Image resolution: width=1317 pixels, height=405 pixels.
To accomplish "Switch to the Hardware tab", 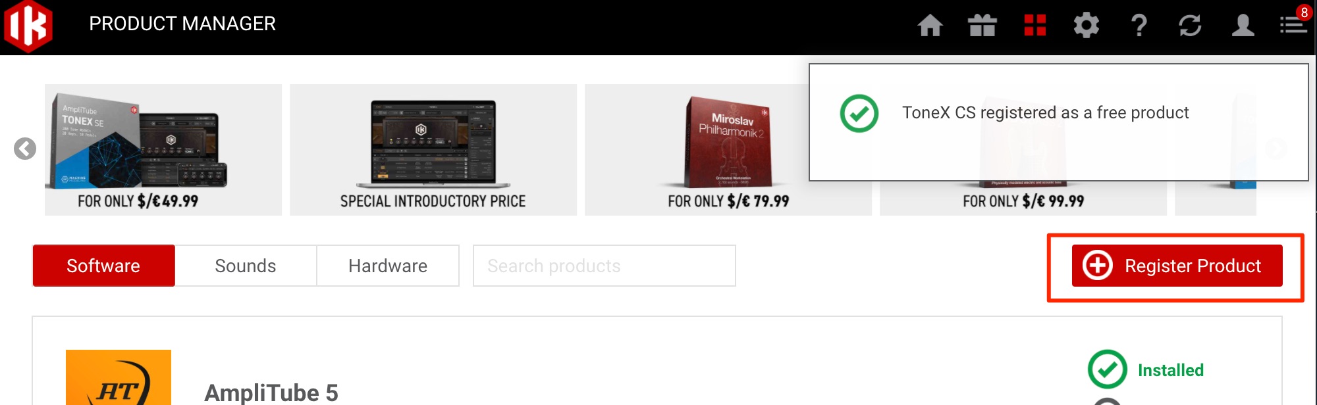I will (x=388, y=266).
